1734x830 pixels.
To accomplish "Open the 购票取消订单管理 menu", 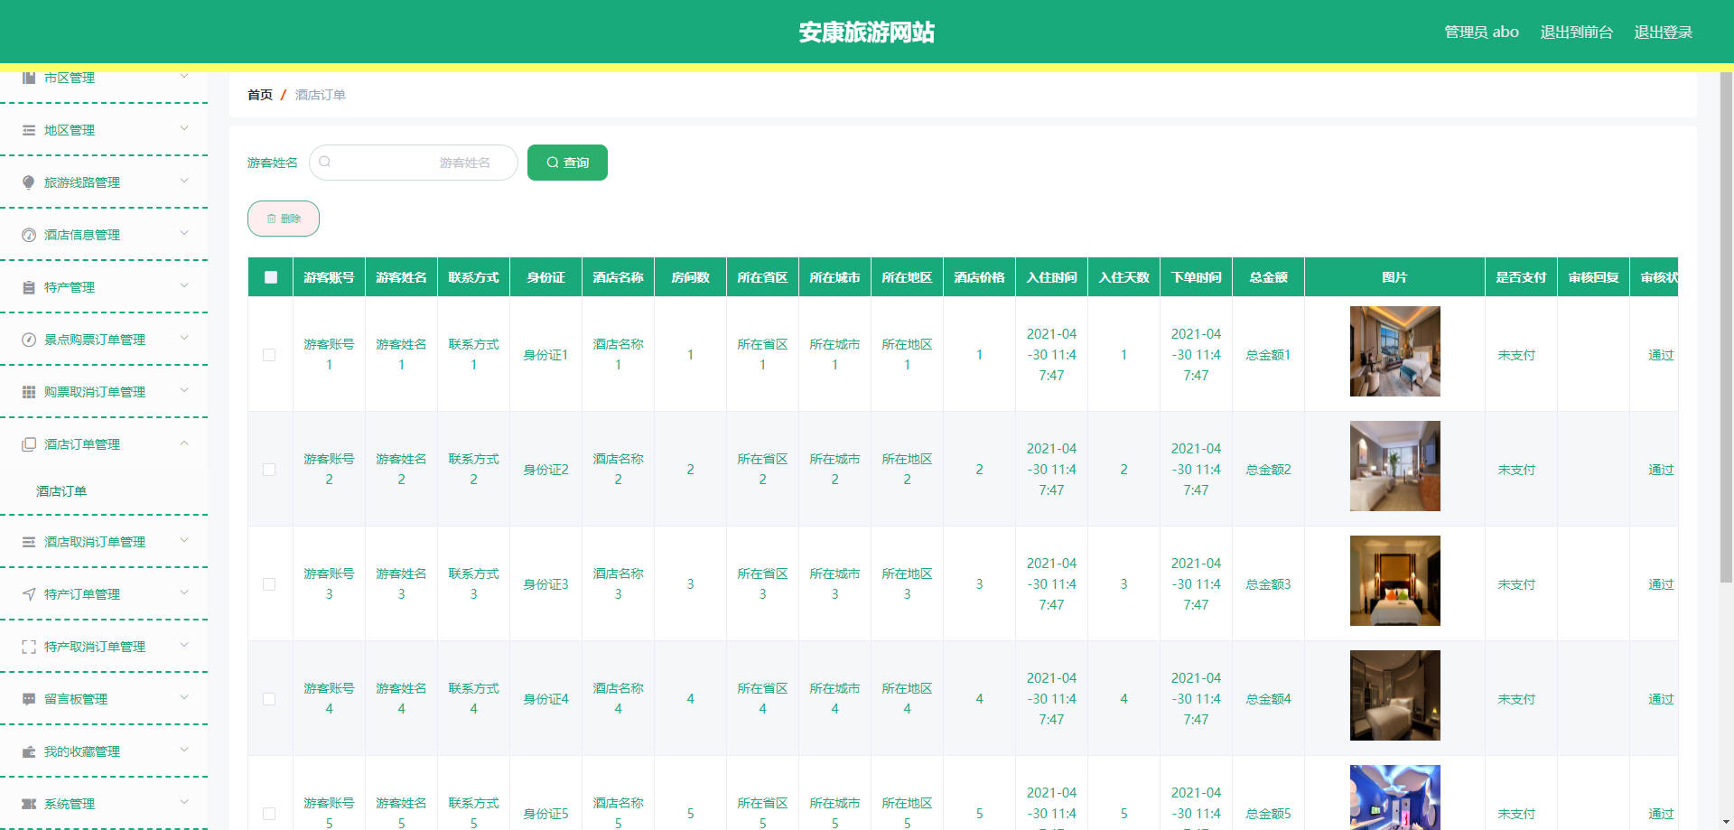I will pos(104,392).
